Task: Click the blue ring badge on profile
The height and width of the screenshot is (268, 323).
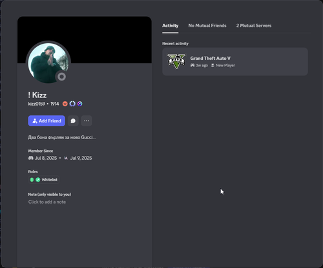Action: pos(72,104)
